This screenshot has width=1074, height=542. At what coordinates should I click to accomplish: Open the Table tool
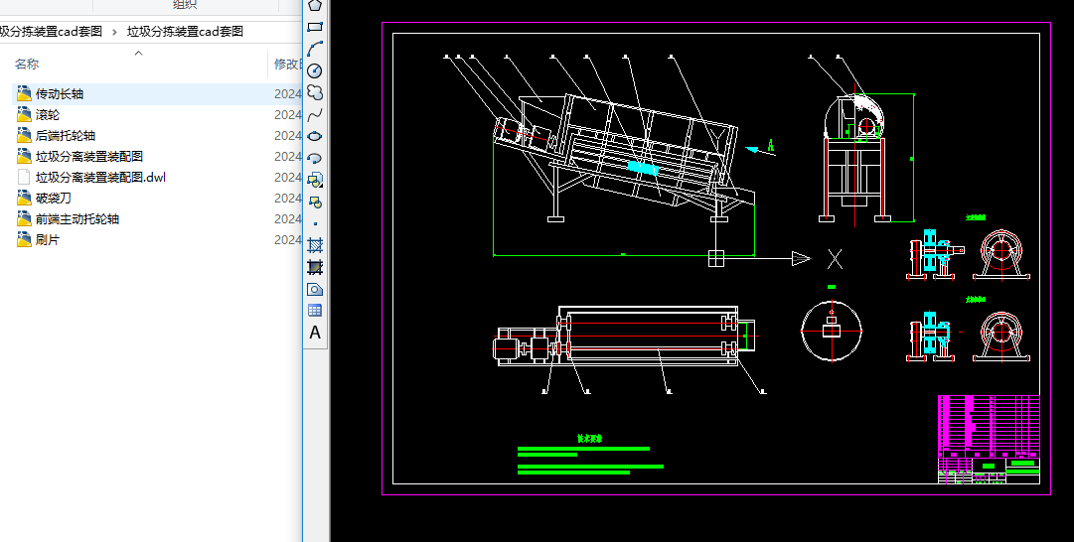(315, 311)
